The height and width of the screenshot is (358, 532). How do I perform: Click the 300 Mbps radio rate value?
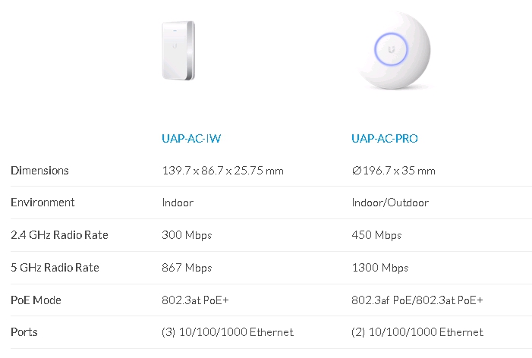click(187, 235)
